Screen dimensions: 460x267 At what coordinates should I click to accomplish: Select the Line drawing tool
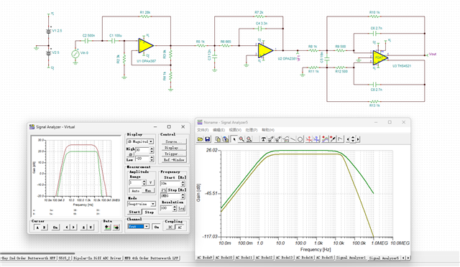coord(293,139)
